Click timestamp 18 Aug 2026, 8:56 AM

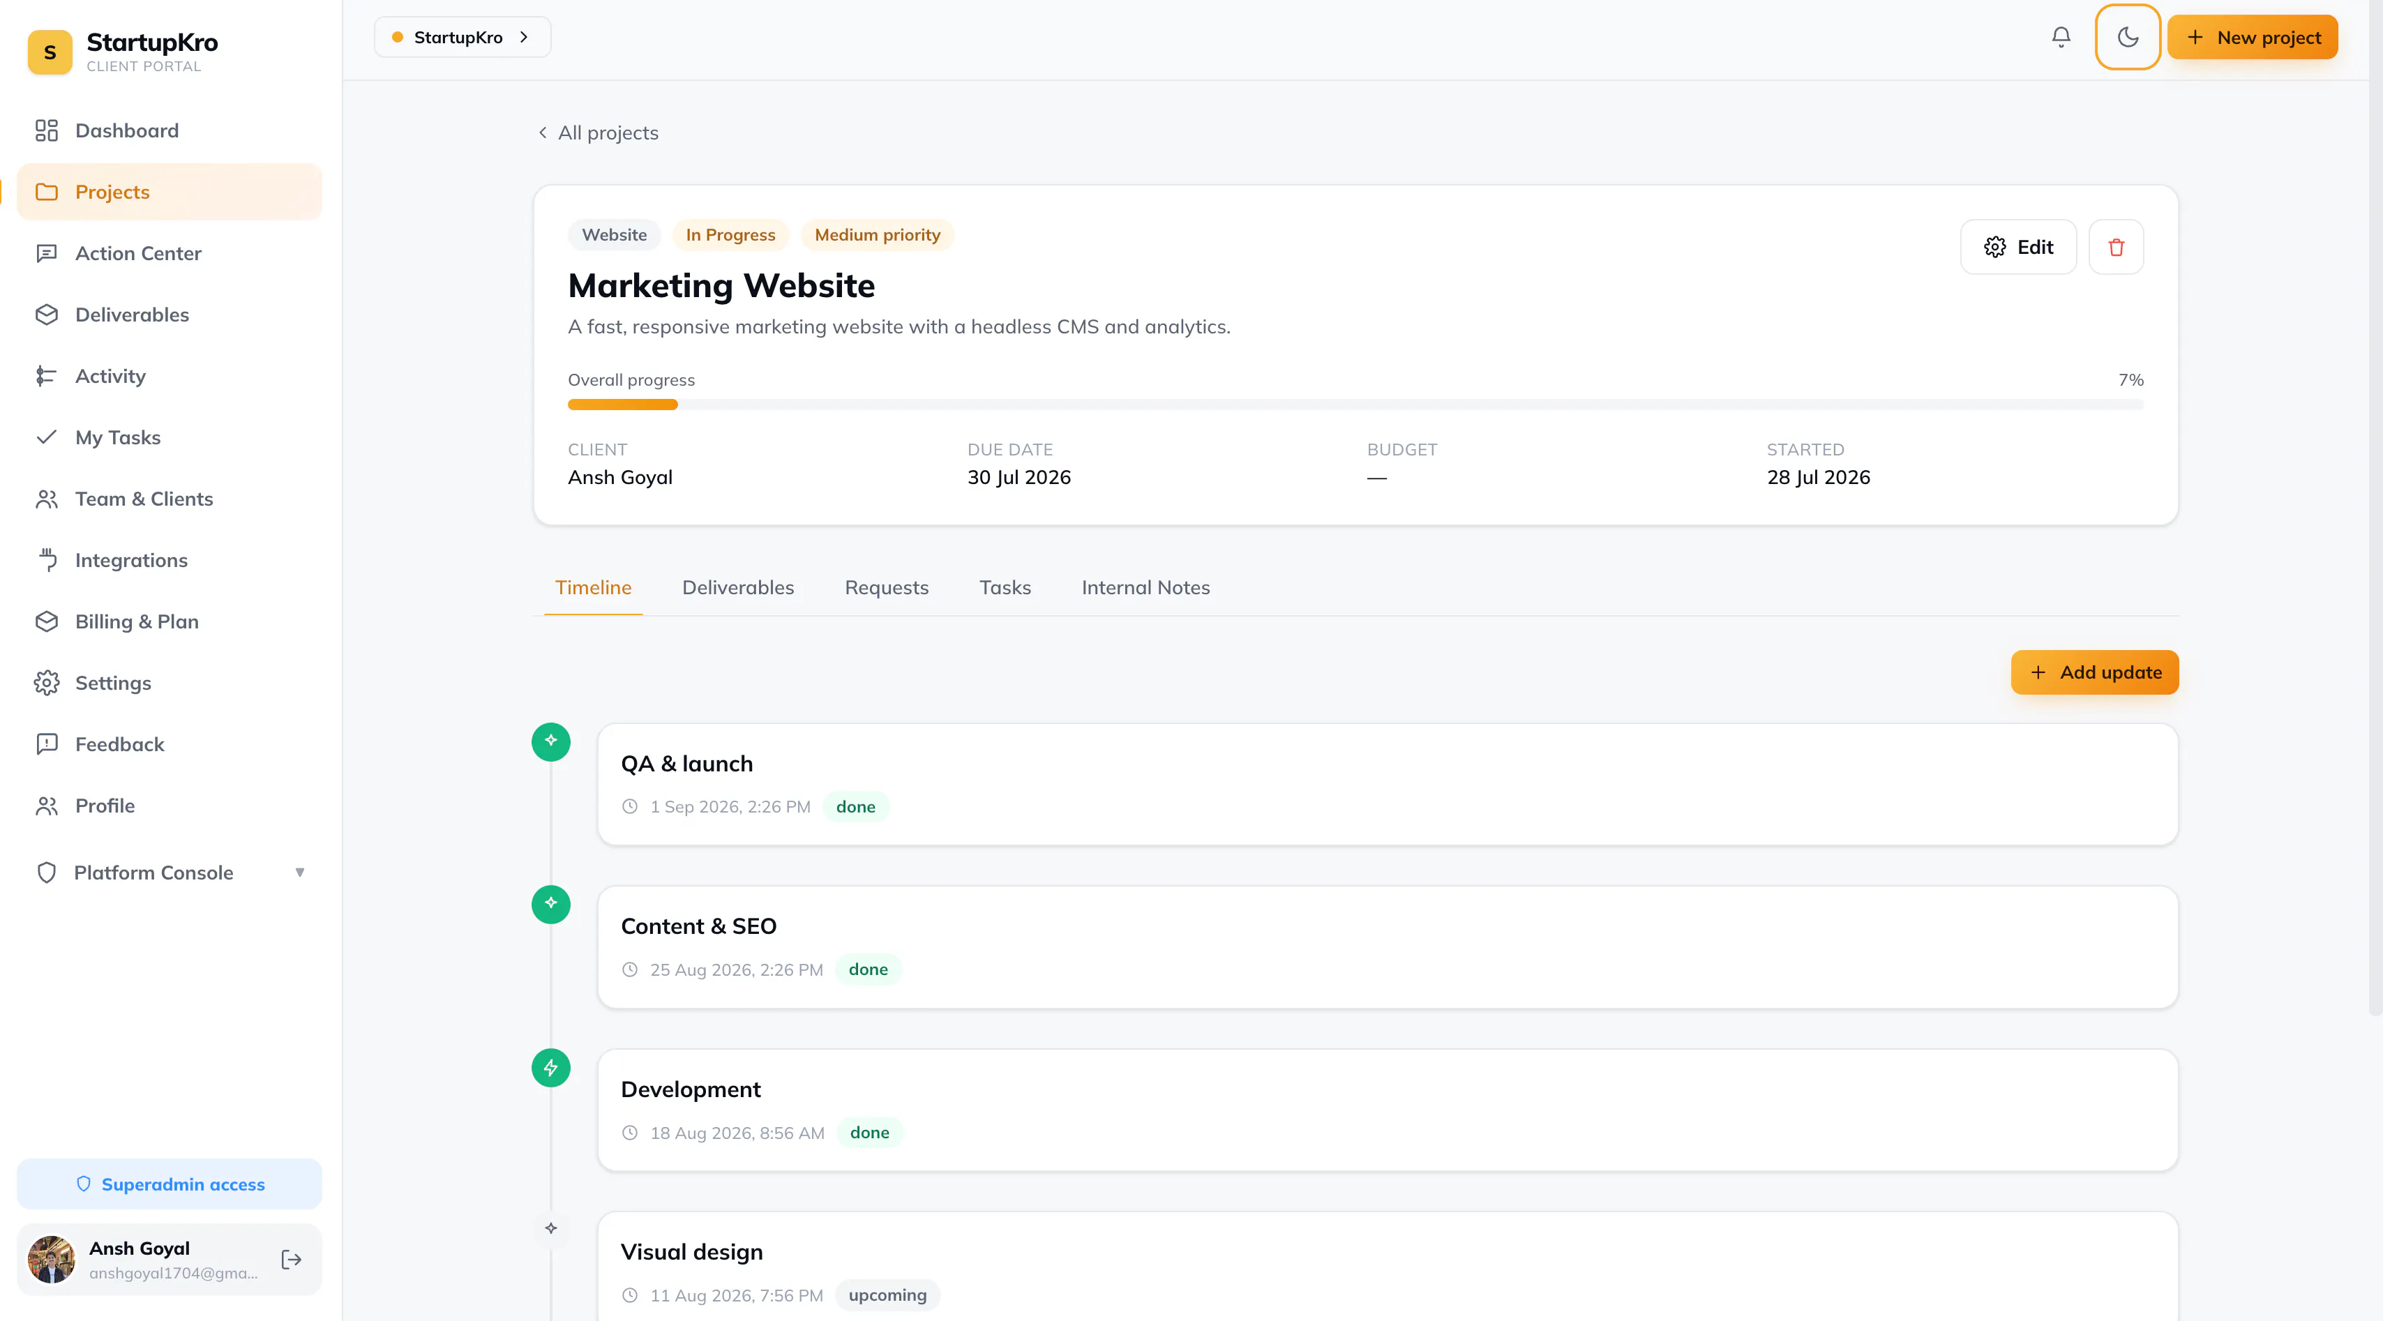737,1132
